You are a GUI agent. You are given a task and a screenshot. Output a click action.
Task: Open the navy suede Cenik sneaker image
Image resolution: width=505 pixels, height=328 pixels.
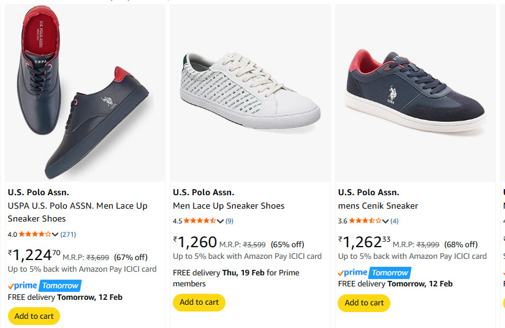[416, 92]
